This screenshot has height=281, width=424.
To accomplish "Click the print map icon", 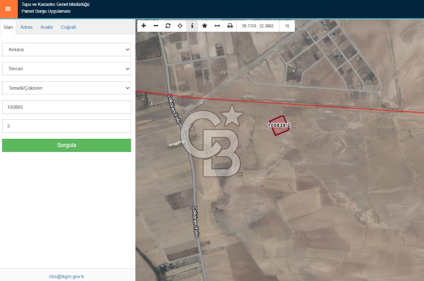I will pyautogui.click(x=230, y=26).
